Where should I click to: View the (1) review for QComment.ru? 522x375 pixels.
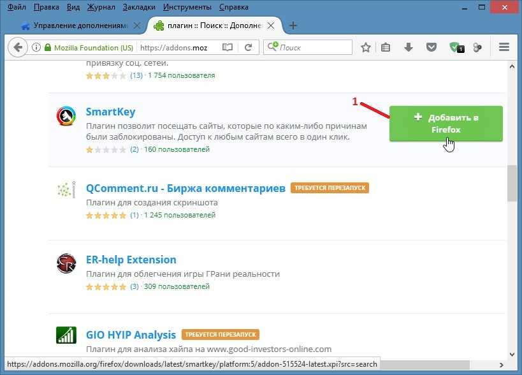tap(134, 215)
